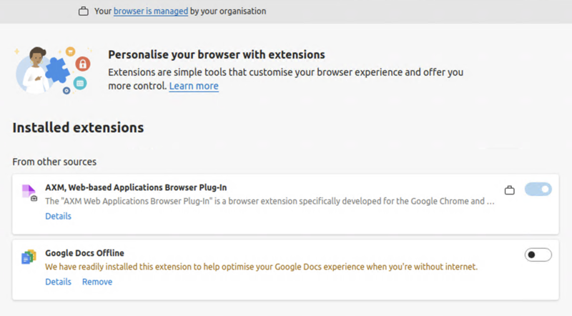Open Details for the AXM Browser Plug-In
The image size is (572, 316).
tap(58, 216)
